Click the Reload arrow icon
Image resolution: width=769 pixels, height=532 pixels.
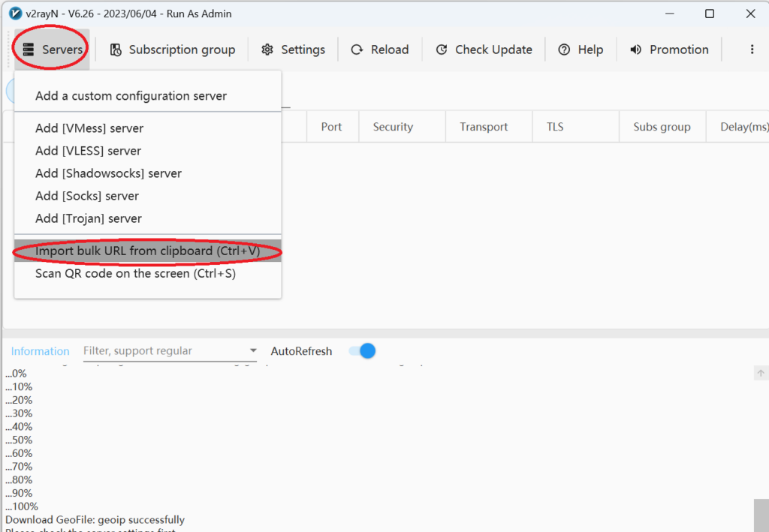[357, 50]
